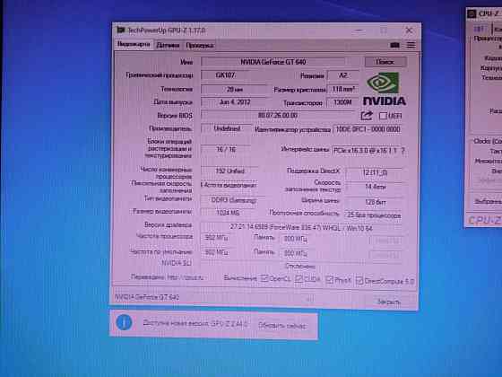Click the CPU-Z window title icon
502x377 pixels.
point(472,13)
